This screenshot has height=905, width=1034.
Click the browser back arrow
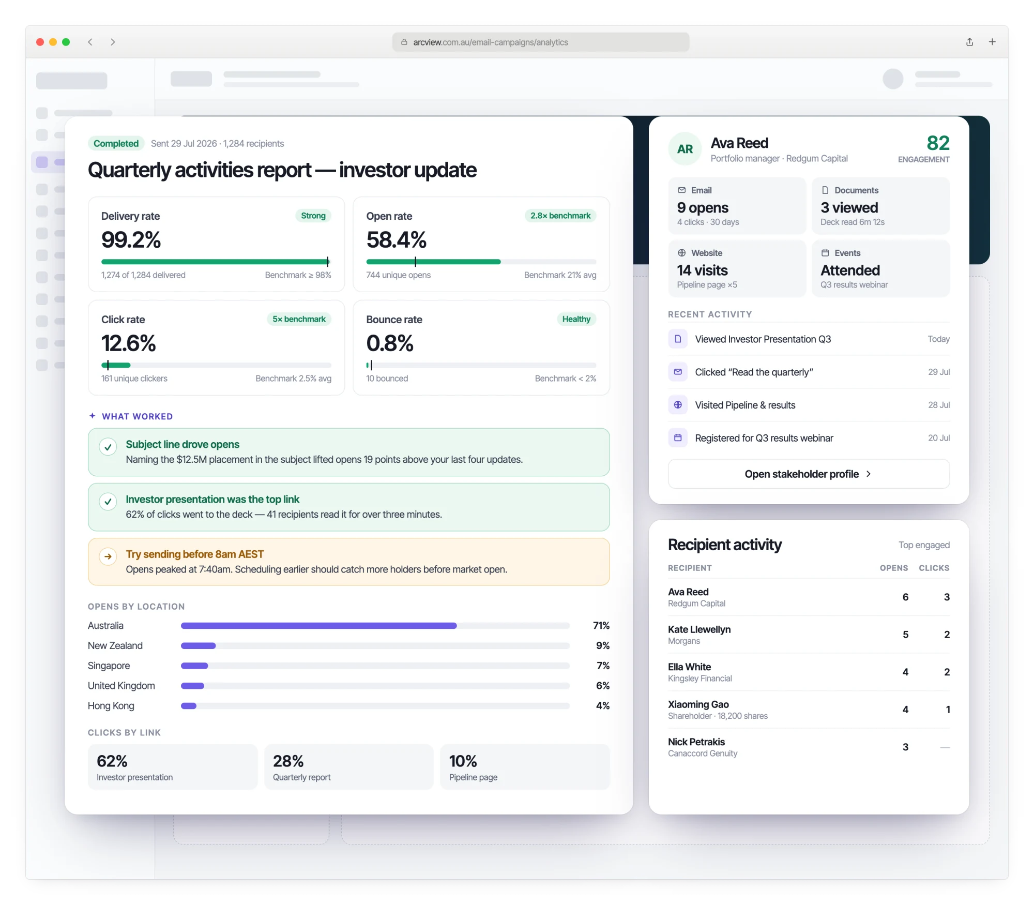pyautogui.click(x=90, y=42)
